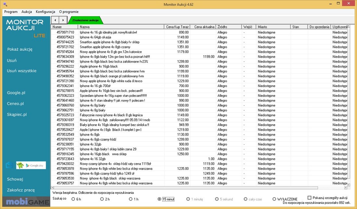Image resolution: width=357 pixels, height=209 pixels.
Task: Sort by the Źródło column header
Action: click(x=228, y=27)
